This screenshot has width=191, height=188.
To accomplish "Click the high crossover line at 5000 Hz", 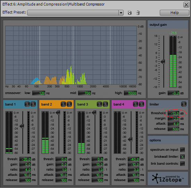I will point(110,55).
